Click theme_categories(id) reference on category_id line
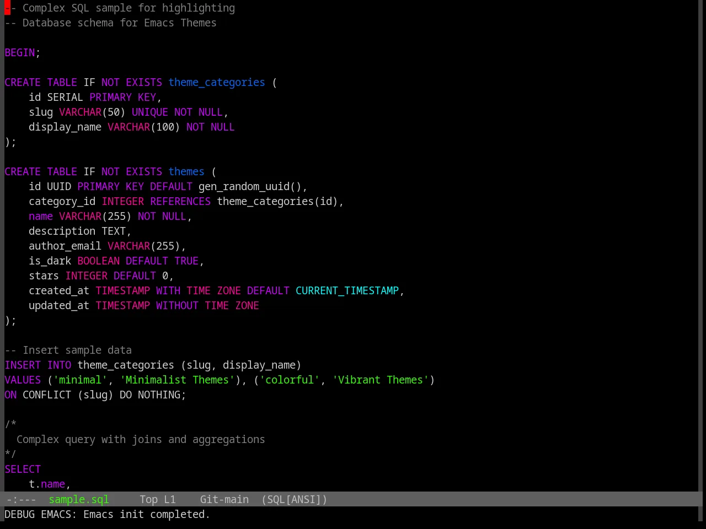This screenshot has width=706, height=529. click(x=277, y=201)
